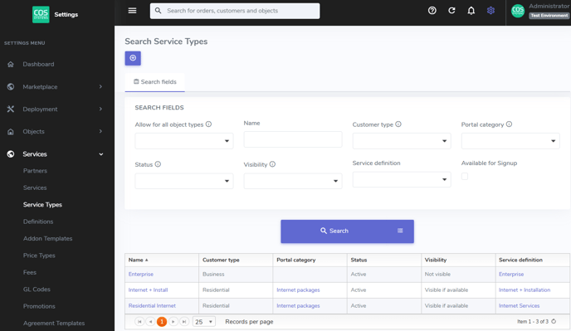Image resolution: width=571 pixels, height=331 pixels.
Task: Open the Portal category dropdown
Action: pyautogui.click(x=510, y=141)
